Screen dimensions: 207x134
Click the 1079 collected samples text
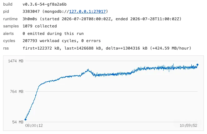[40, 26]
